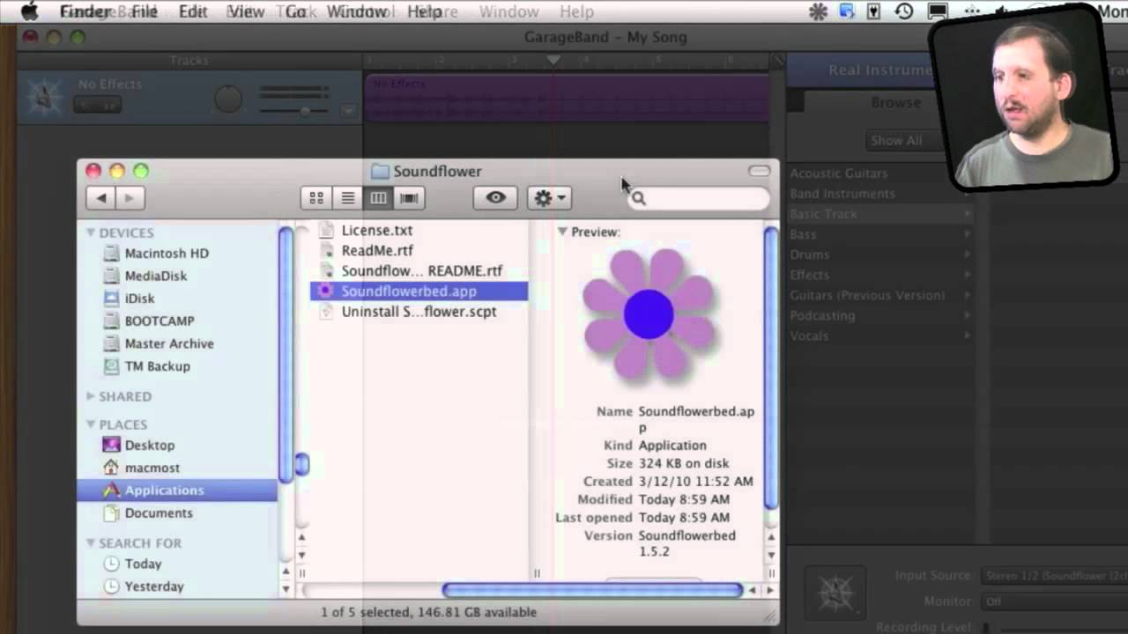Open the Input Source dropdown in GarageBand

coord(1054,576)
